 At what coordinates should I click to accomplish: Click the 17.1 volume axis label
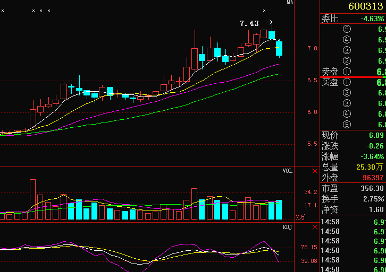(x=311, y=205)
